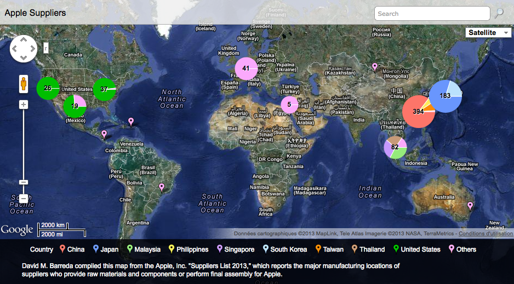
Task: Click the search magnifier icon
Action: [x=499, y=14]
